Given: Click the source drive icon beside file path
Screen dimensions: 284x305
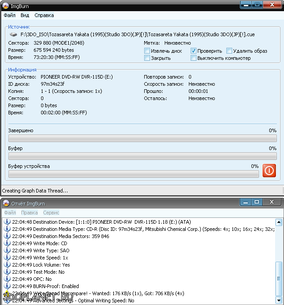Looking at the screenshot, I should pos(13,34).
